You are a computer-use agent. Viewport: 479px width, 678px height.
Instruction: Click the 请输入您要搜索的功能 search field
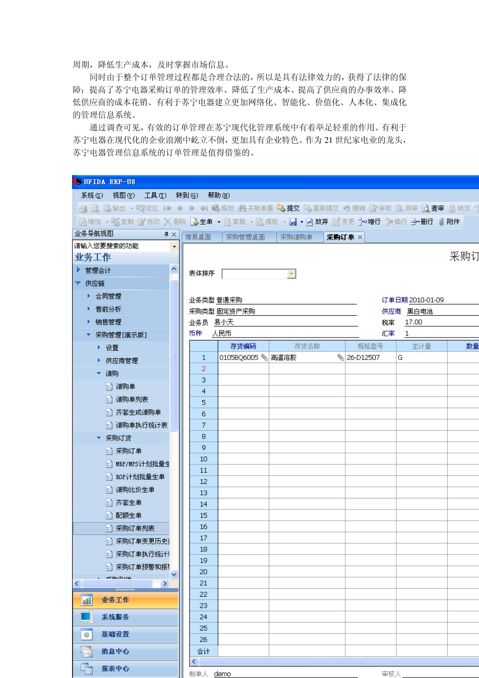pyautogui.click(x=122, y=246)
